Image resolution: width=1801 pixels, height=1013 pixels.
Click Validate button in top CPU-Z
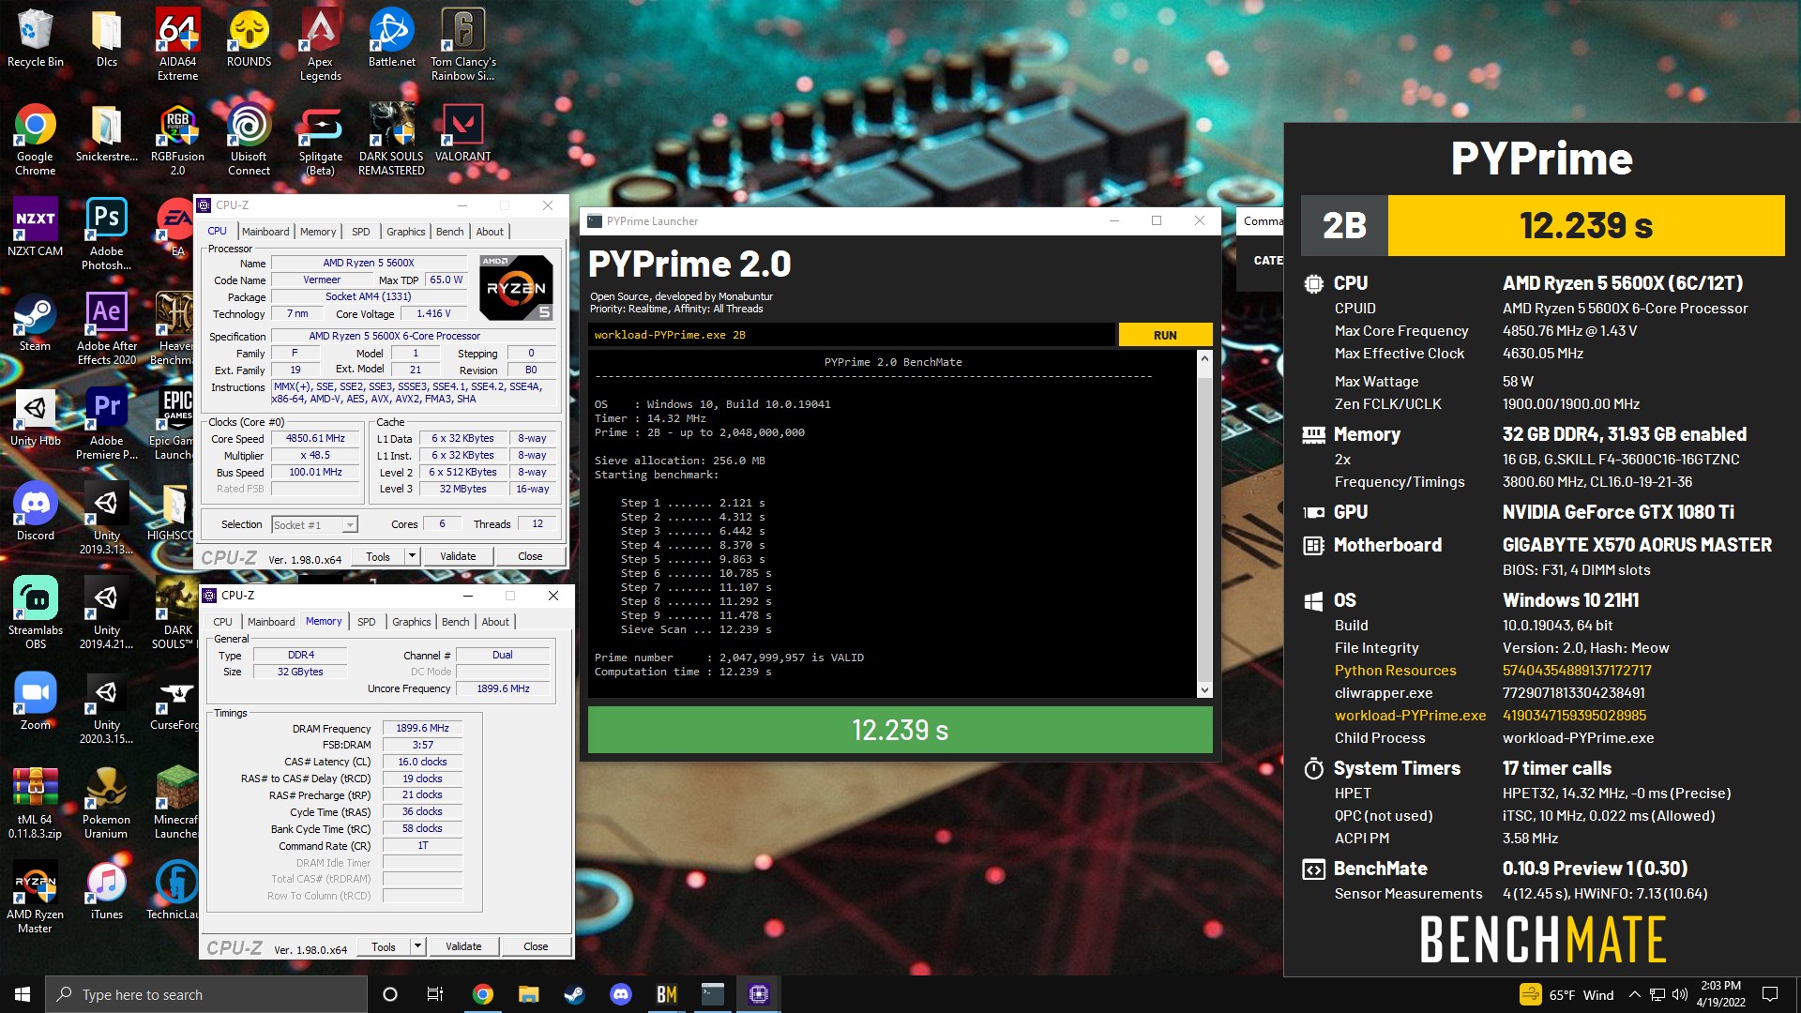pos(458,556)
